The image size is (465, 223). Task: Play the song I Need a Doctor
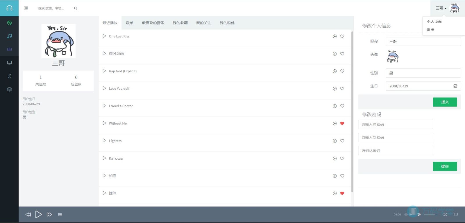(x=104, y=106)
